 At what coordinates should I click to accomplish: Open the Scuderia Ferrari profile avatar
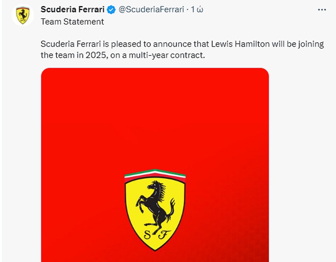click(x=23, y=15)
